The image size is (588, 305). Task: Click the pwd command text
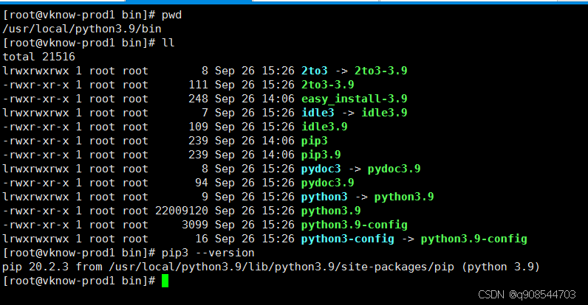coord(171,15)
